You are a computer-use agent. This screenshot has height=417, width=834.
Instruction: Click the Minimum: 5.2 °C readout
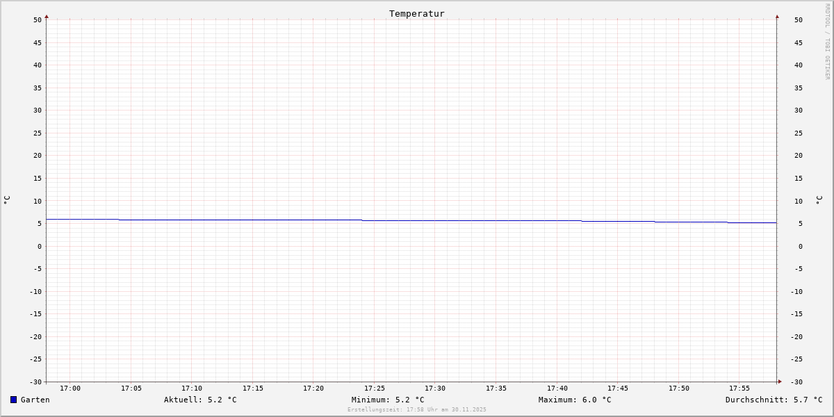tap(388, 400)
